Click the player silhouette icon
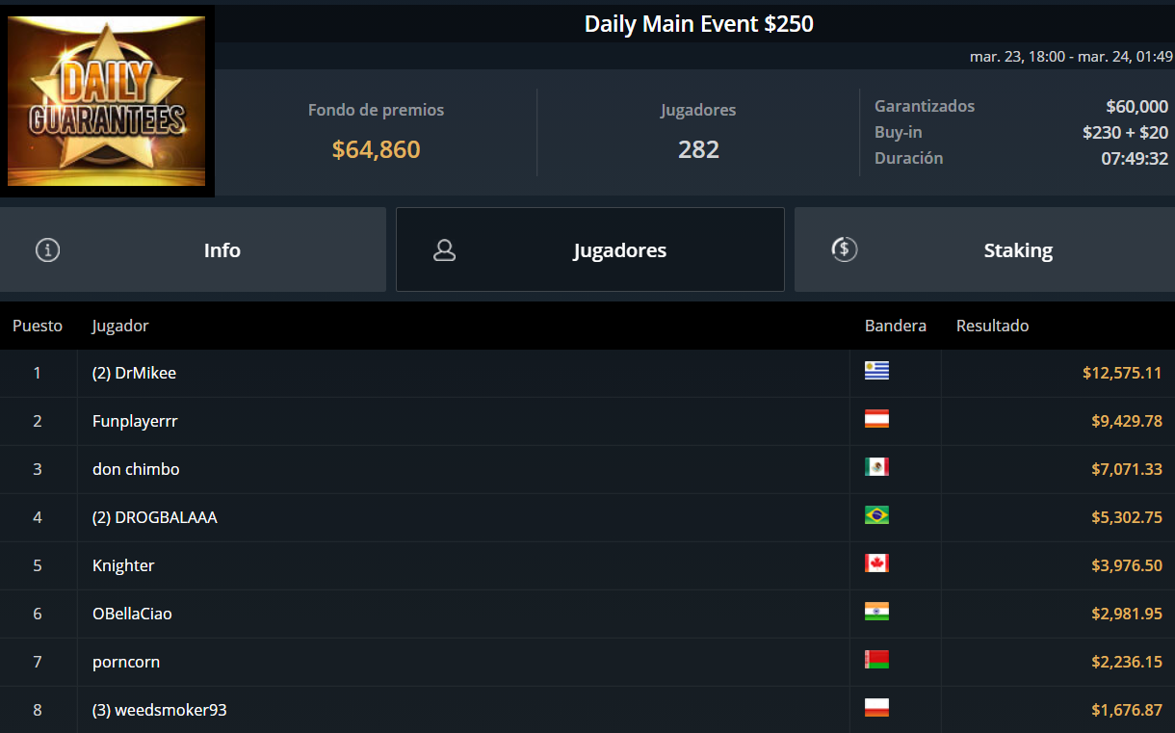Screen dimensions: 1175x733 (444, 250)
